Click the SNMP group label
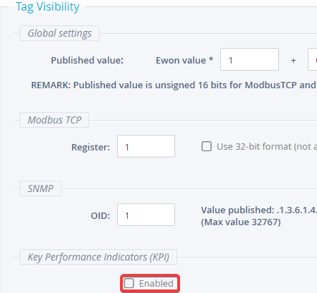Viewport: 317px width, 293px height. (40, 189)
